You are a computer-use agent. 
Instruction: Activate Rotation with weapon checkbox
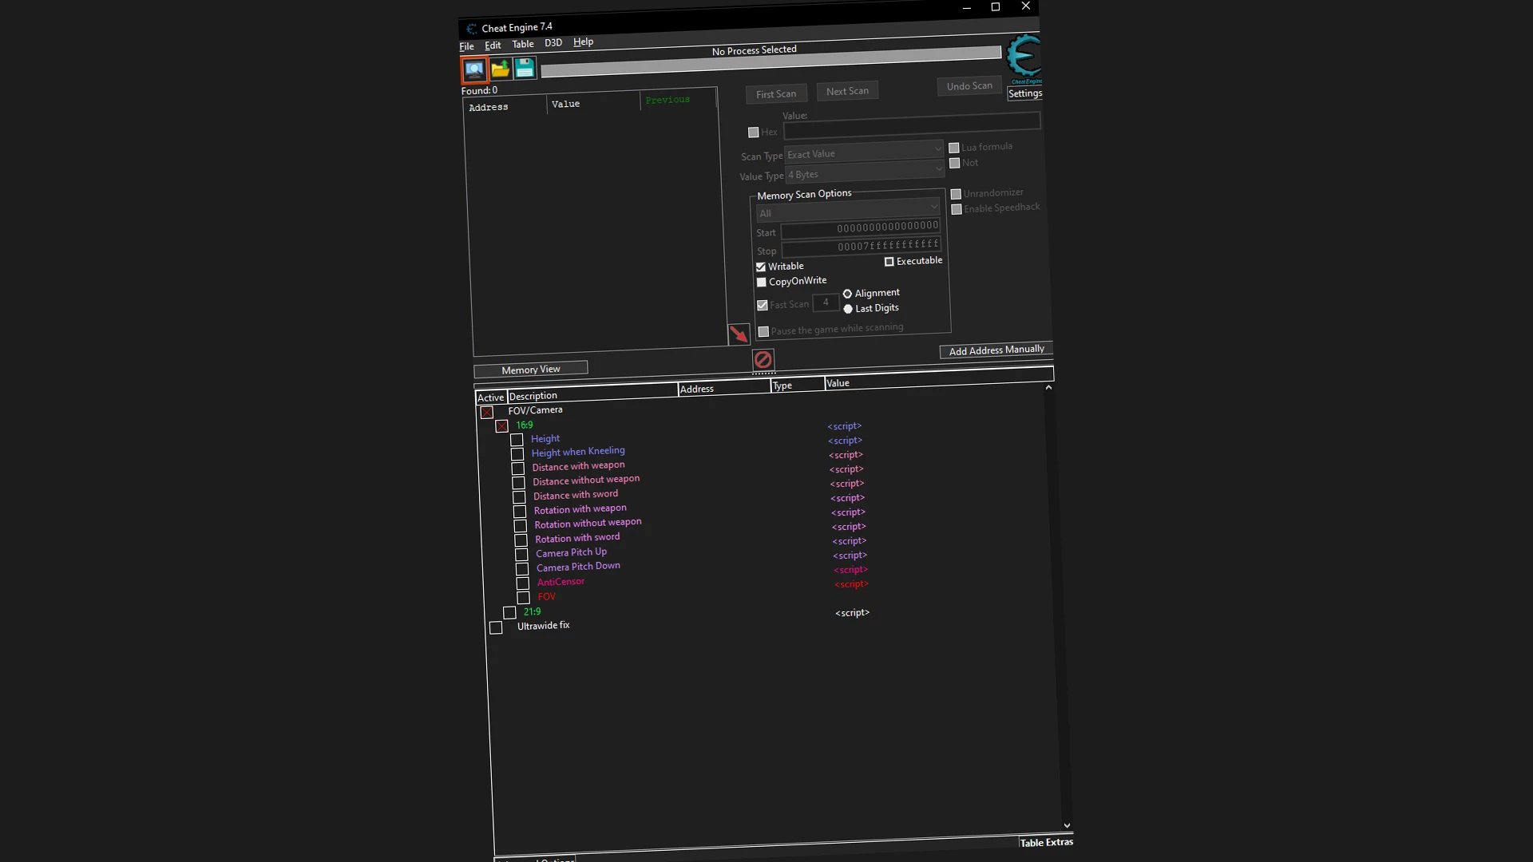click(520, 512)
